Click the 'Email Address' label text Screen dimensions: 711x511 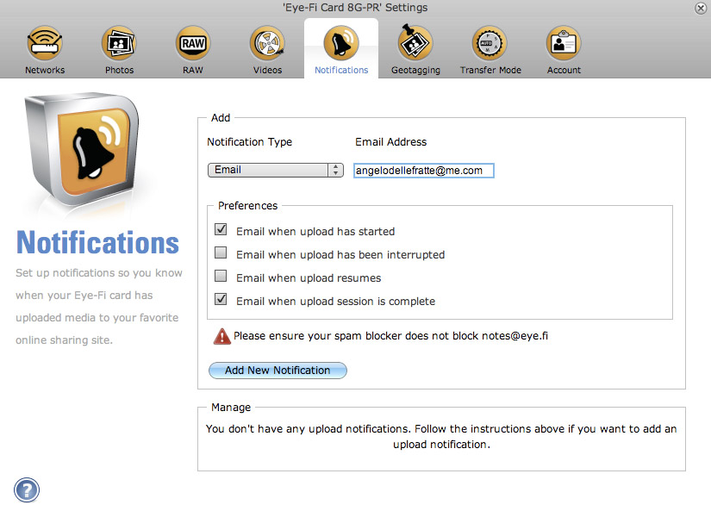[391, 142]
